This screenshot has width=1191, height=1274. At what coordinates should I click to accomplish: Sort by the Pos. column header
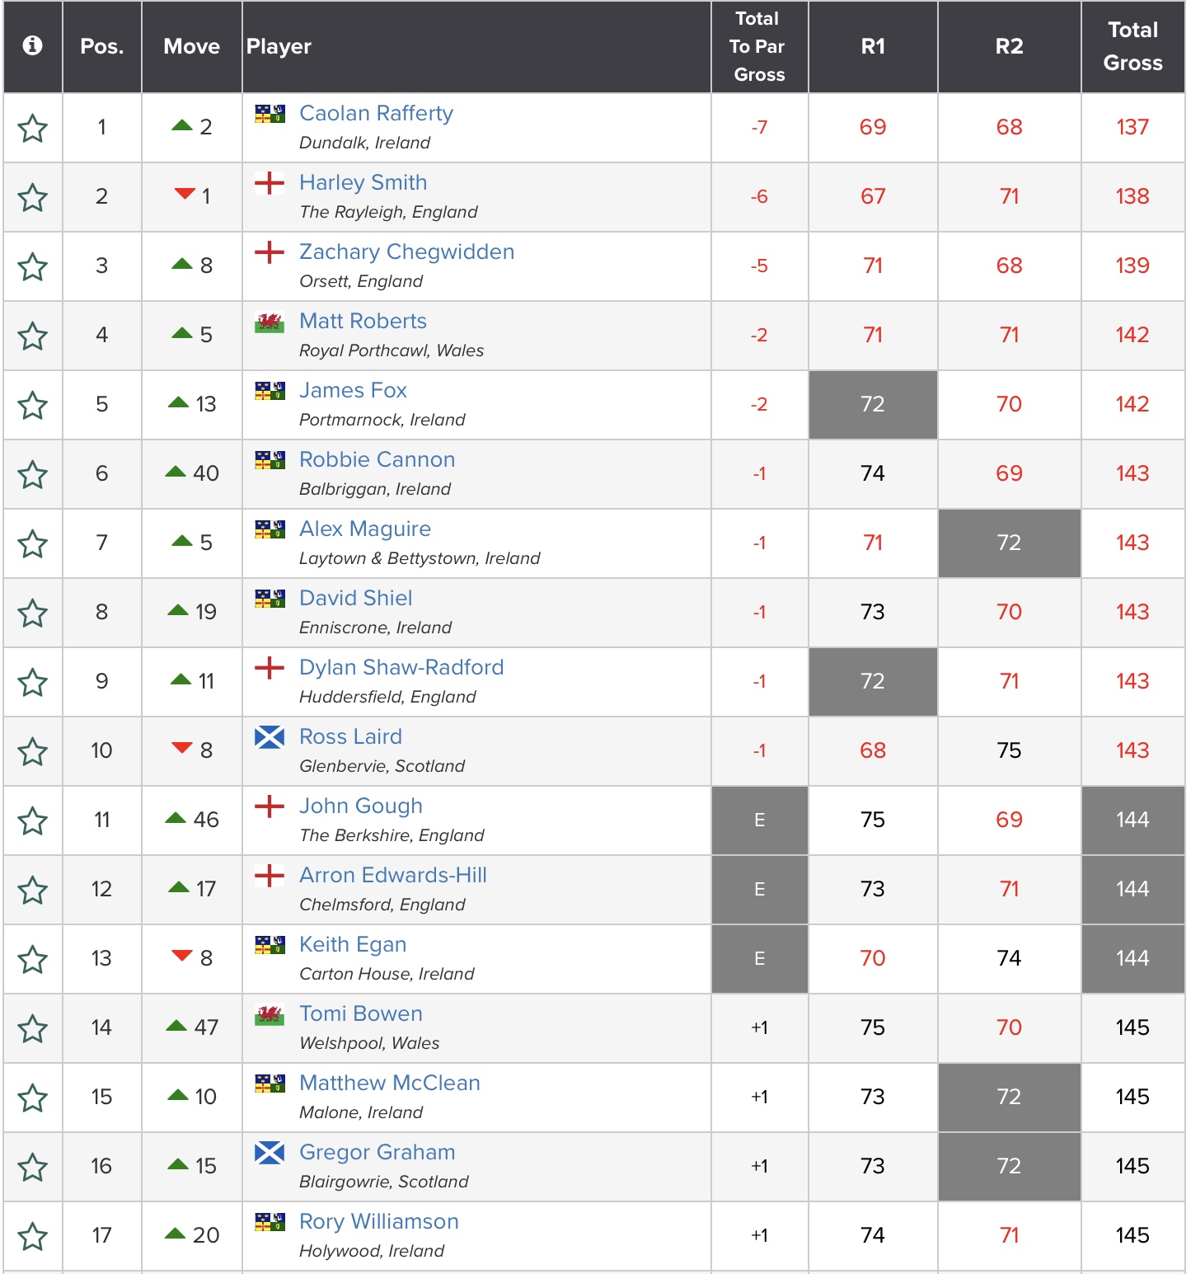click(101, 46)
